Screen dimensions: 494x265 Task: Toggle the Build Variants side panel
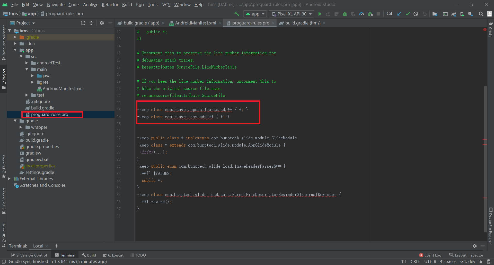tap(4, 201)
